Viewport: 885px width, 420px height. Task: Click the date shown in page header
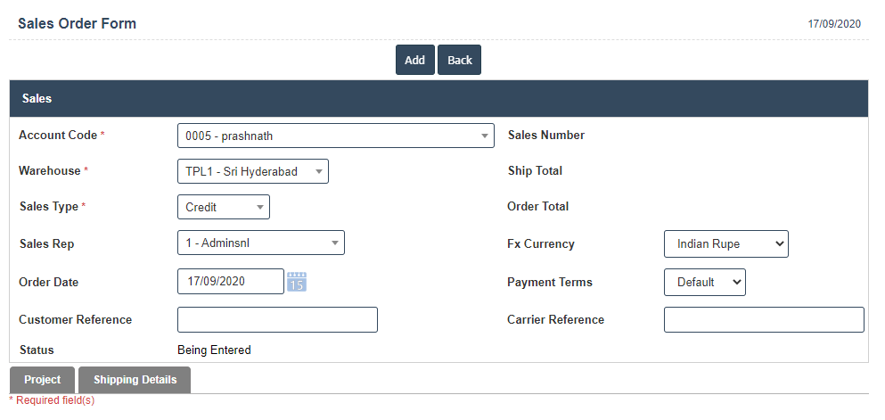(x=833, y=24)
